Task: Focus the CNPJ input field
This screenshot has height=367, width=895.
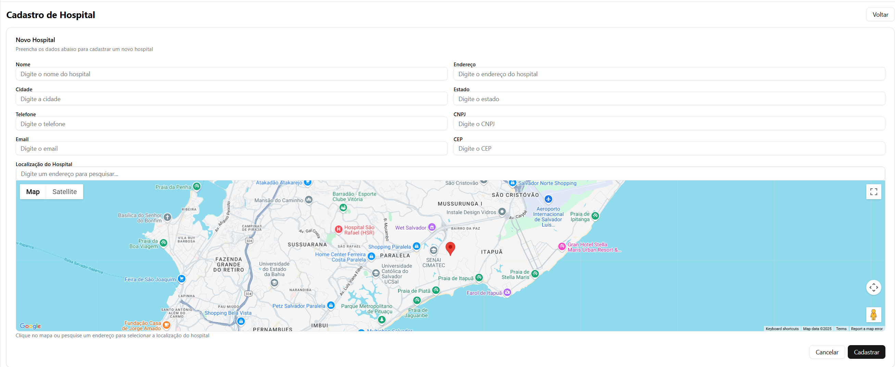Action: 669,124
